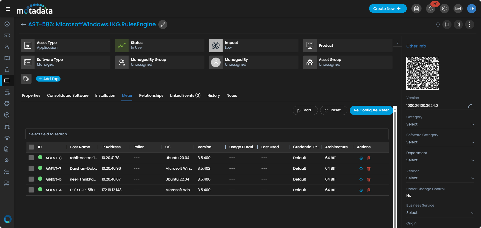Screen dimensions: 481x228
Task: Open notifications bell with 29 badge
Action: coord(431,9)
